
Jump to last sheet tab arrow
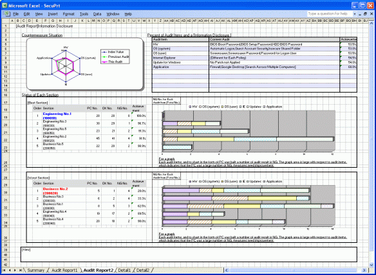point(21,271)
